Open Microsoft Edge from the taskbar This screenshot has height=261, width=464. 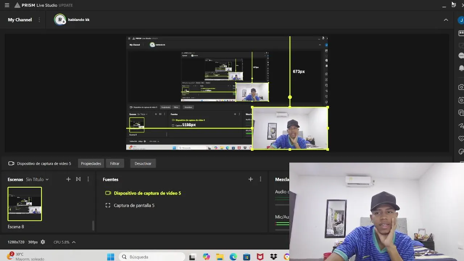(x=233, y=257)
